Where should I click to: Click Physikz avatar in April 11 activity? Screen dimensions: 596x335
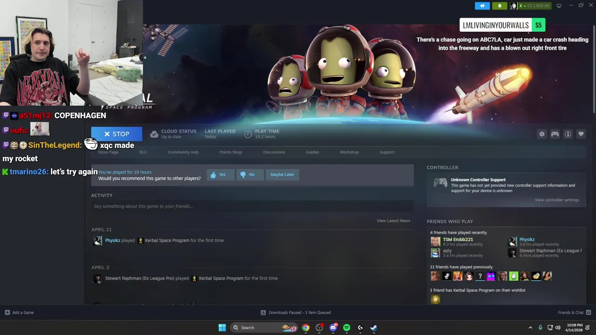[97, 241]
